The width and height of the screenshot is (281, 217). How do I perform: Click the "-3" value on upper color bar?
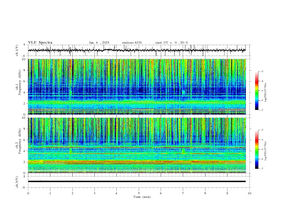click(261, 71)
